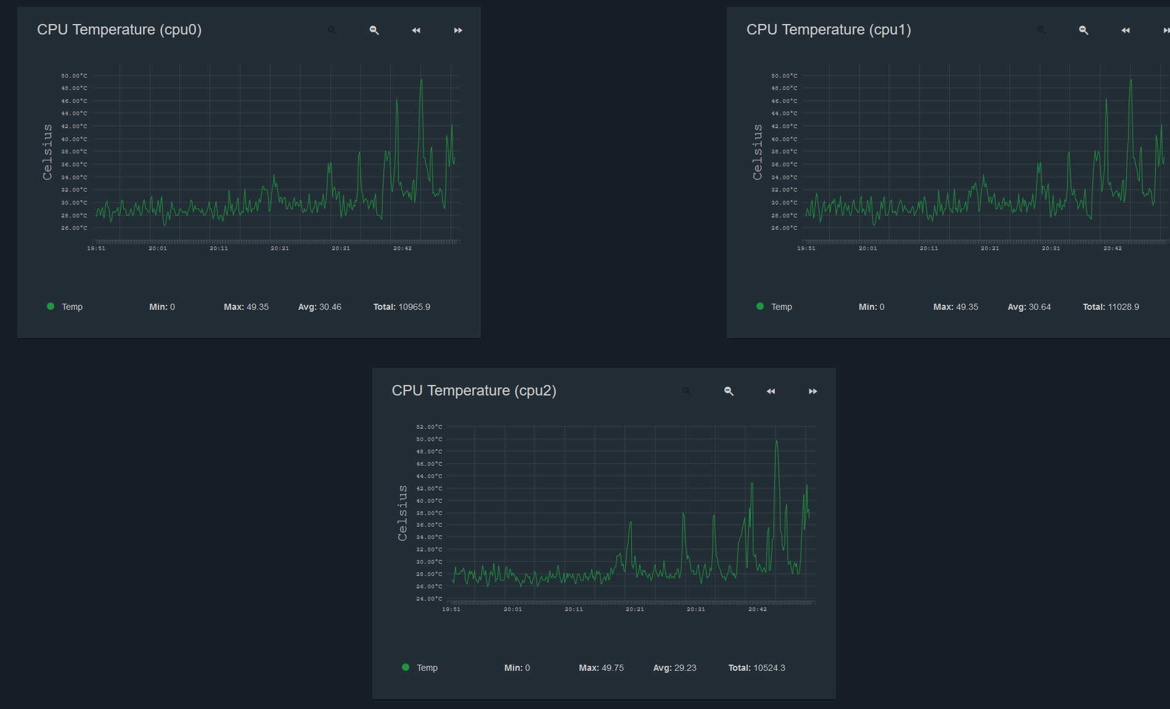This screenshot has height=709, width=1170.
Task: Click the Temp legend label under cpu0
Action: tap(72, 307)
